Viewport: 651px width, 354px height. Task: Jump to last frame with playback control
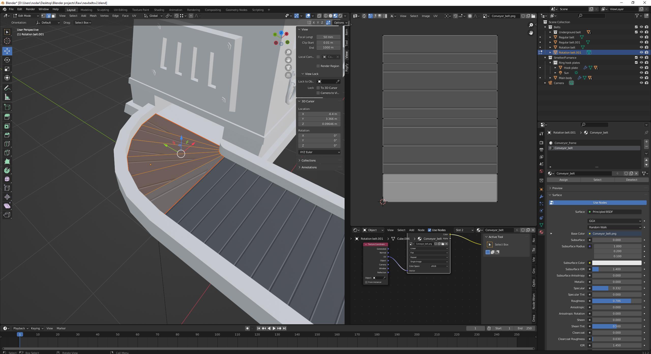(285, 328)
